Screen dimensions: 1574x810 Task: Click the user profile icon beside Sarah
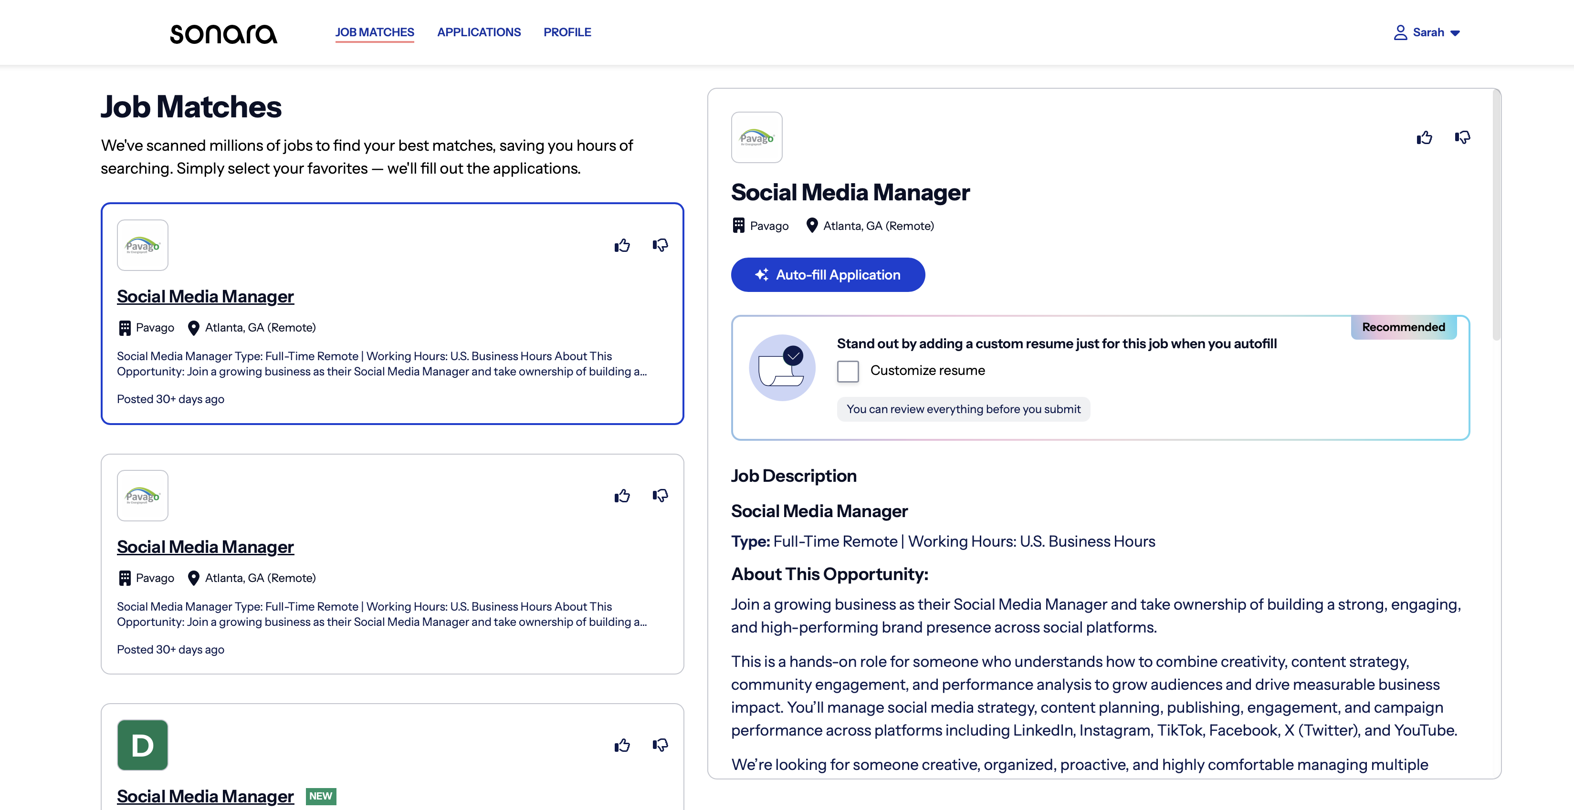click(1400, 32)
